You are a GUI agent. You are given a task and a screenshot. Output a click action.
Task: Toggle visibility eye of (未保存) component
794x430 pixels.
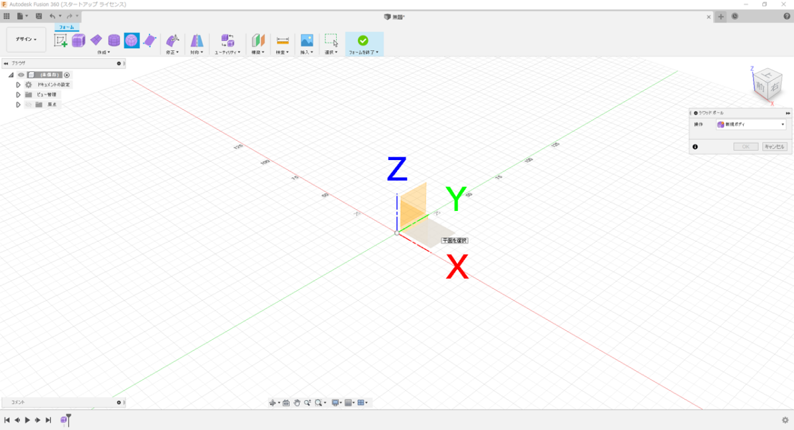tap(21, 75)
